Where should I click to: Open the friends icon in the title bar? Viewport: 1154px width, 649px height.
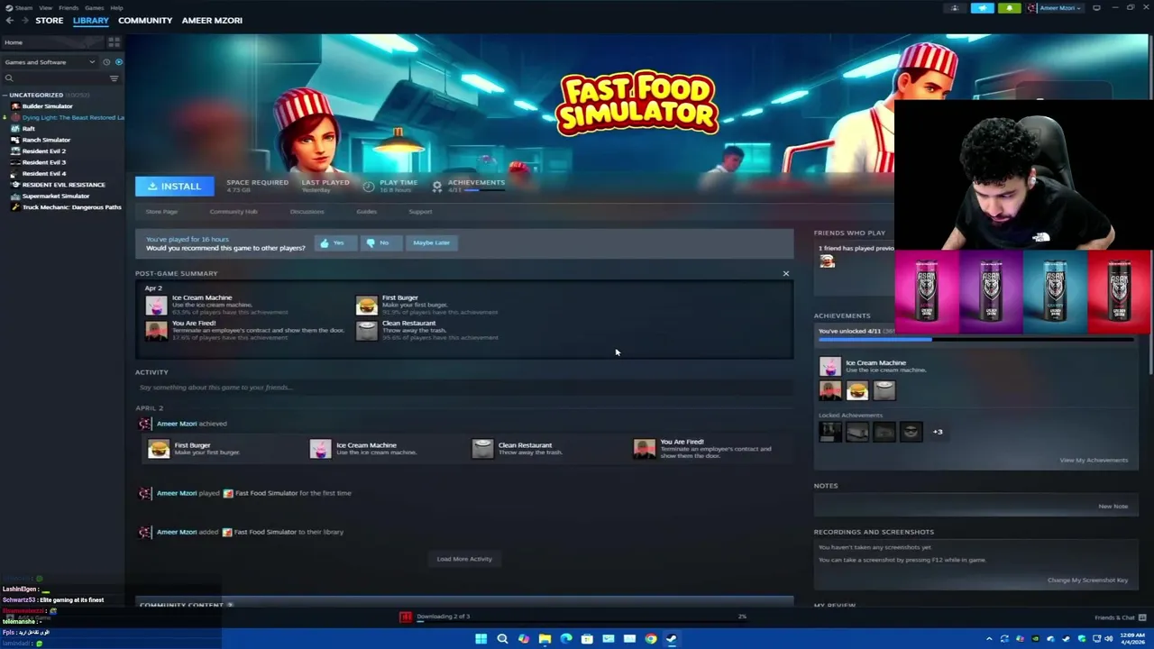pyautogui.click(x=955, y=8)
